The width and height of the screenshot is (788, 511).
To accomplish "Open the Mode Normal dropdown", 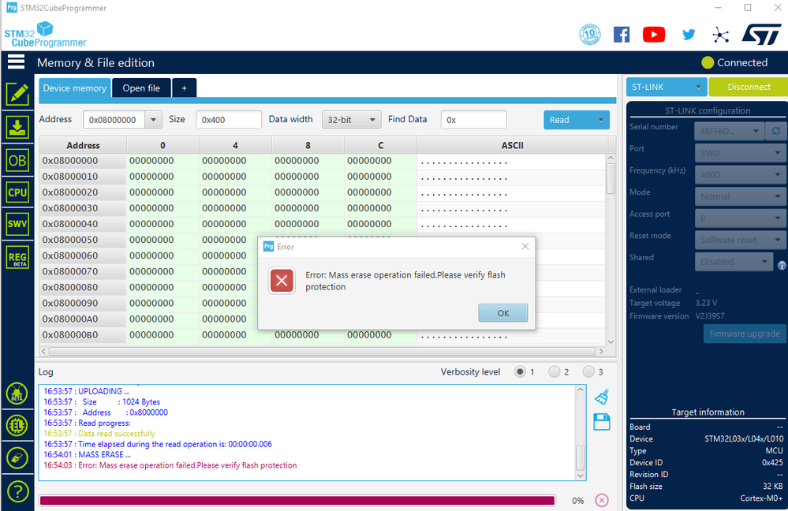I will [740, 196].
